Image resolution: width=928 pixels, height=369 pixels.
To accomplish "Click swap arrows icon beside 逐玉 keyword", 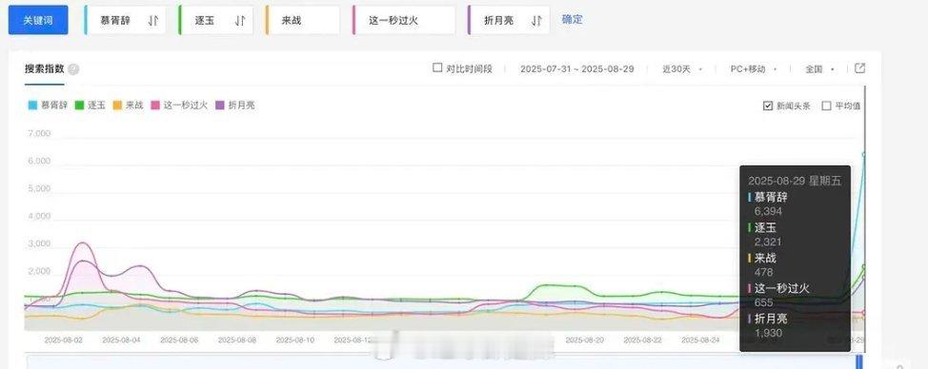I will [x=240, y=21].
